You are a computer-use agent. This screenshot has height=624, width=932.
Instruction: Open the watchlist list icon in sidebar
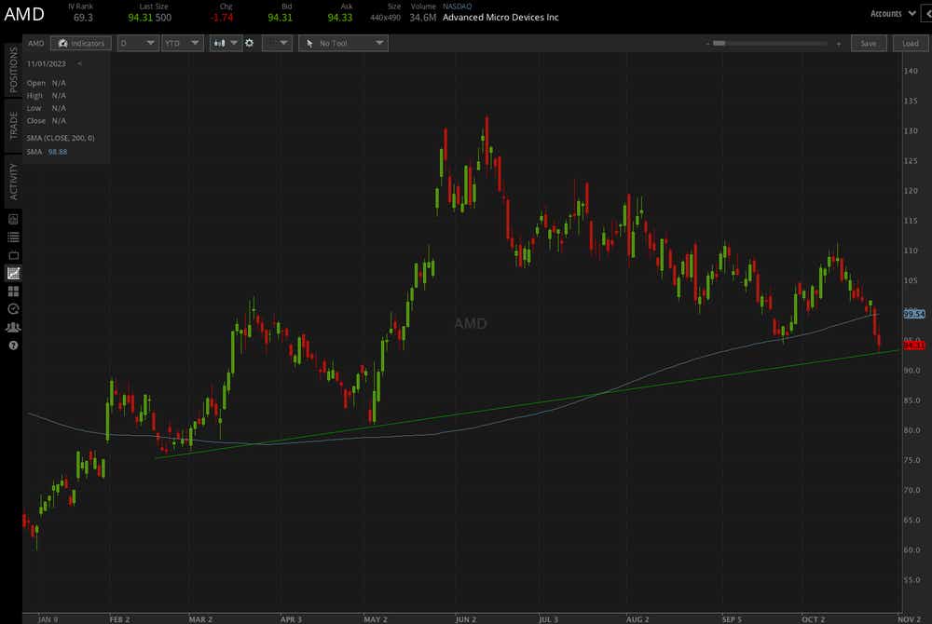click(x=13, y=237)
